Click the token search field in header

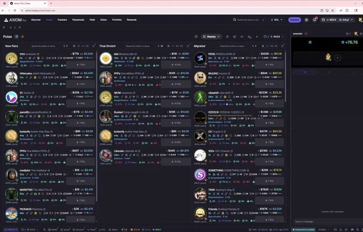(x=248, y=20)
